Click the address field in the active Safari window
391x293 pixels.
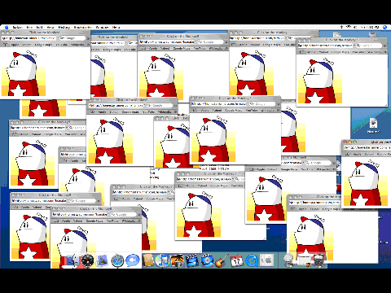pyautogui.click(x=367, y=147)
